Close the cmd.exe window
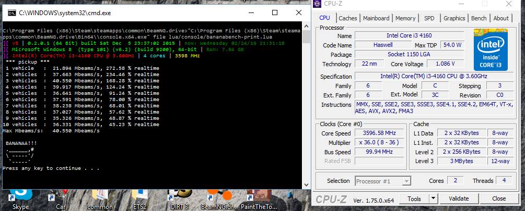Image resolution: width=525 pixels, height=211 pixels. pos(299,13)
